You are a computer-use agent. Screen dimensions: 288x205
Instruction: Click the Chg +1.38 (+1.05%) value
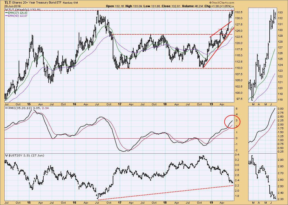coord(218,6)
